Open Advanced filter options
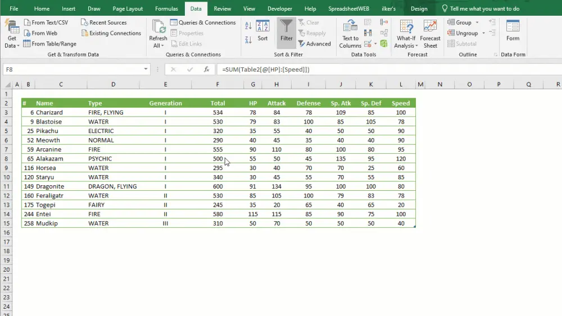Viewport: 562px width, 316px height. (x=315, y=44)
